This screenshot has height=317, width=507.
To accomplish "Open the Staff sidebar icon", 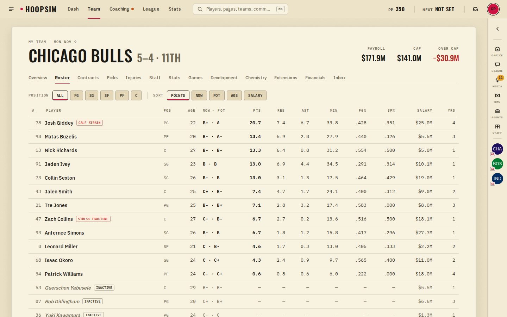I will (497, 129).
